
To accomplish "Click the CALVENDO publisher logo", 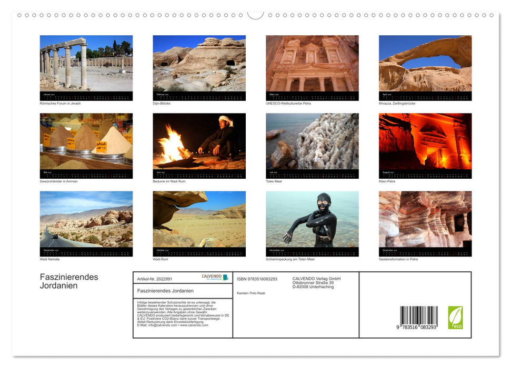I will 213,277.
